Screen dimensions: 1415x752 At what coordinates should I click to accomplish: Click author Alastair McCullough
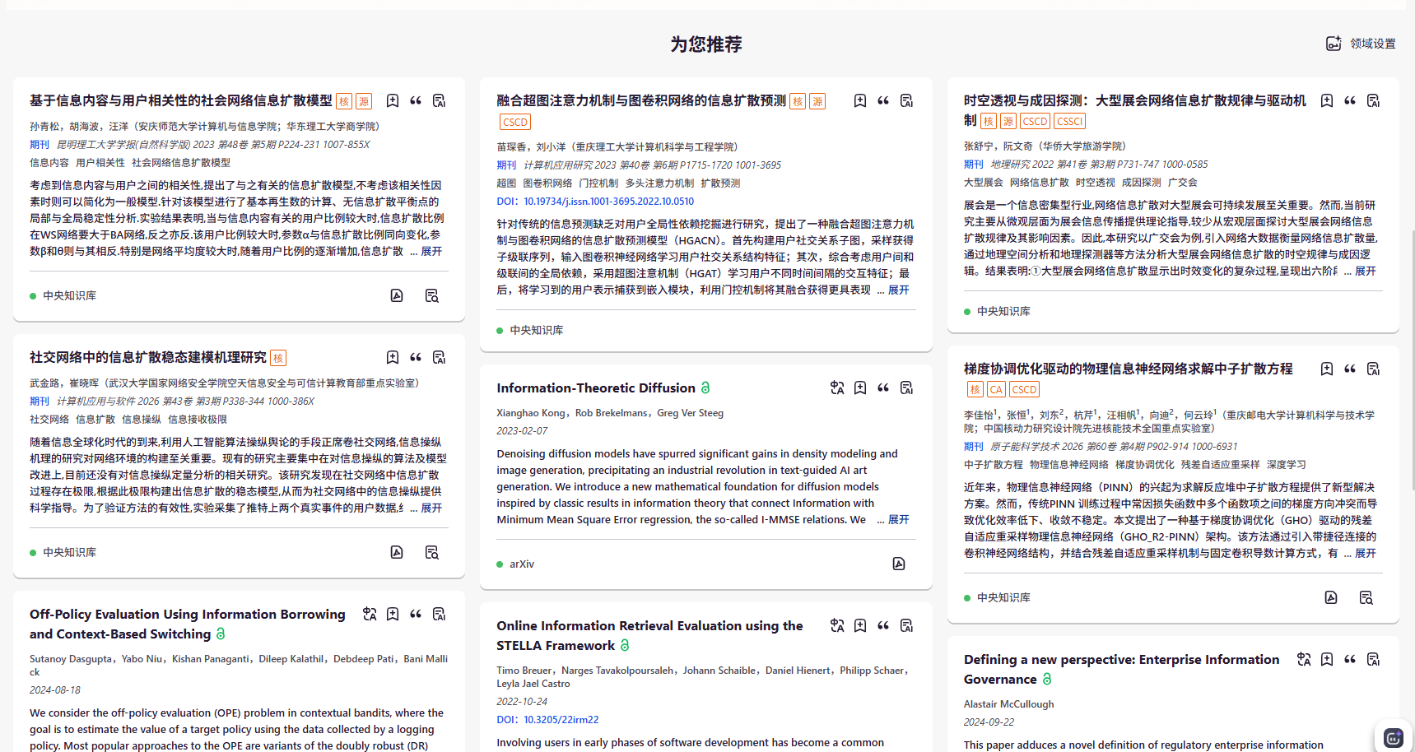1009,703
